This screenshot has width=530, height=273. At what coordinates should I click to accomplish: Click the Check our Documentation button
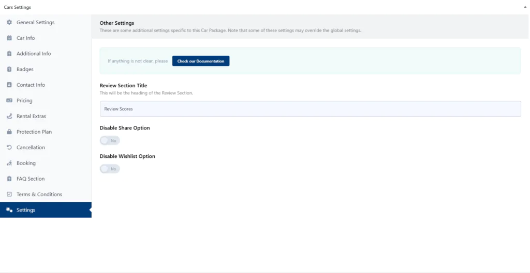tap(201, 61)
